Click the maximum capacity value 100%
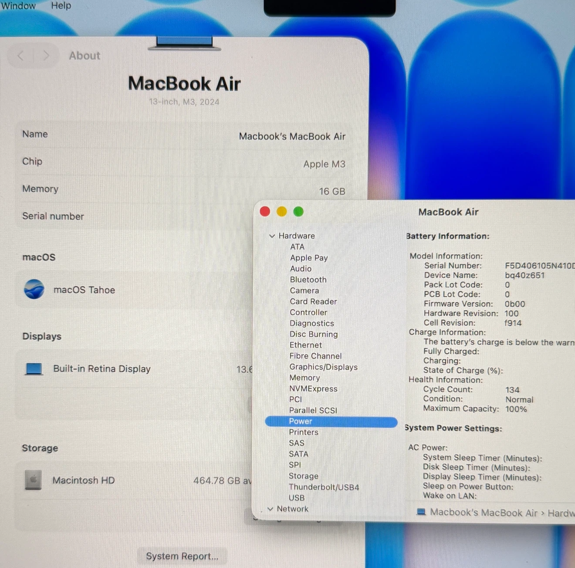The image size is (575, 568). [x=516, y=409]
